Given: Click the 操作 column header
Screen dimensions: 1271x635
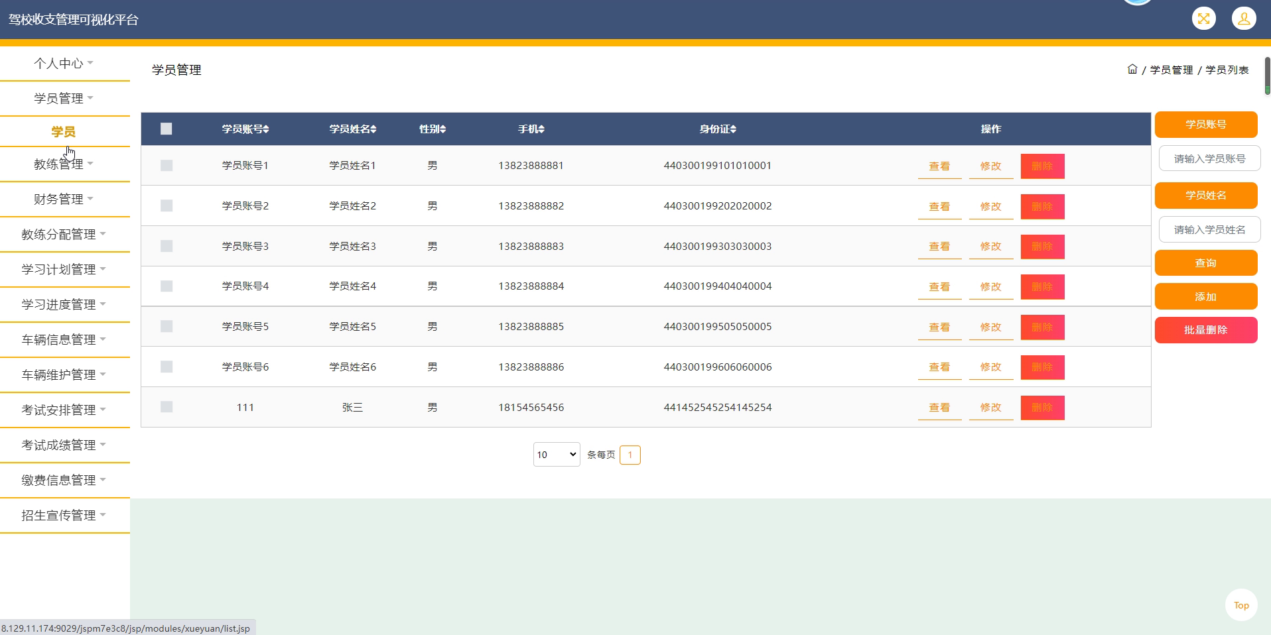Looking at the screenshot, I should pos(991,129).
